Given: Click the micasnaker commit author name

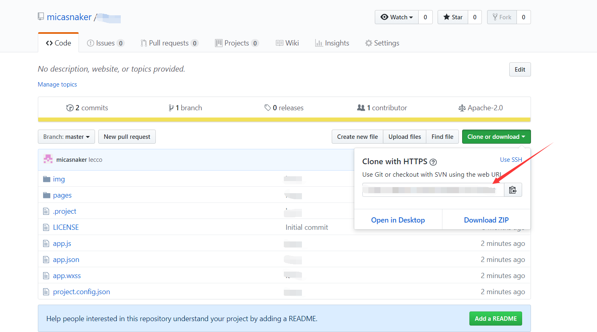Looking at the screenshot, I should [72, 160].
